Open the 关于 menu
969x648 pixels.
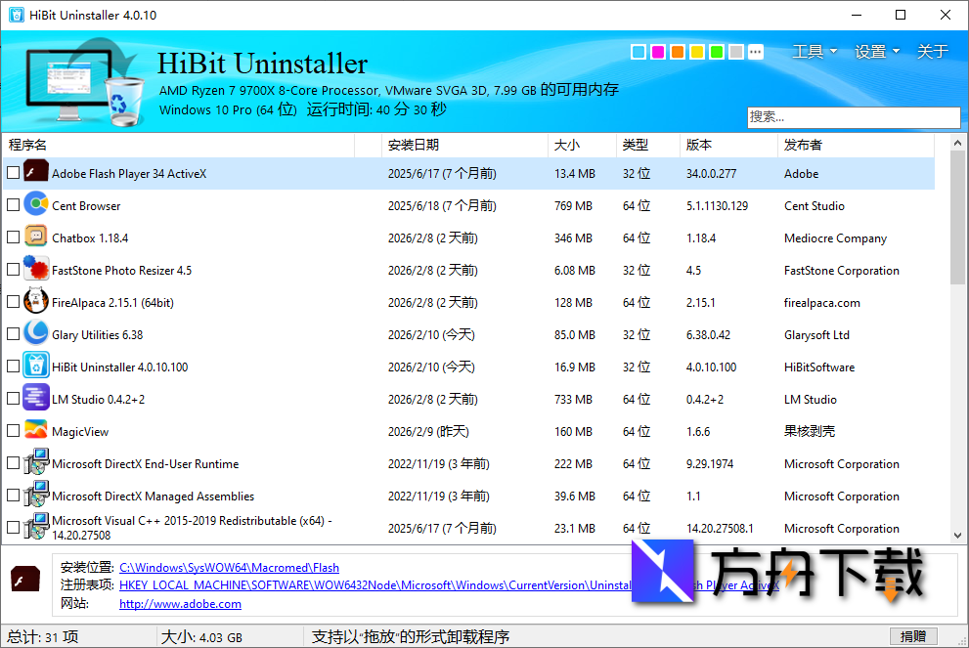click(x=933, y=51)
